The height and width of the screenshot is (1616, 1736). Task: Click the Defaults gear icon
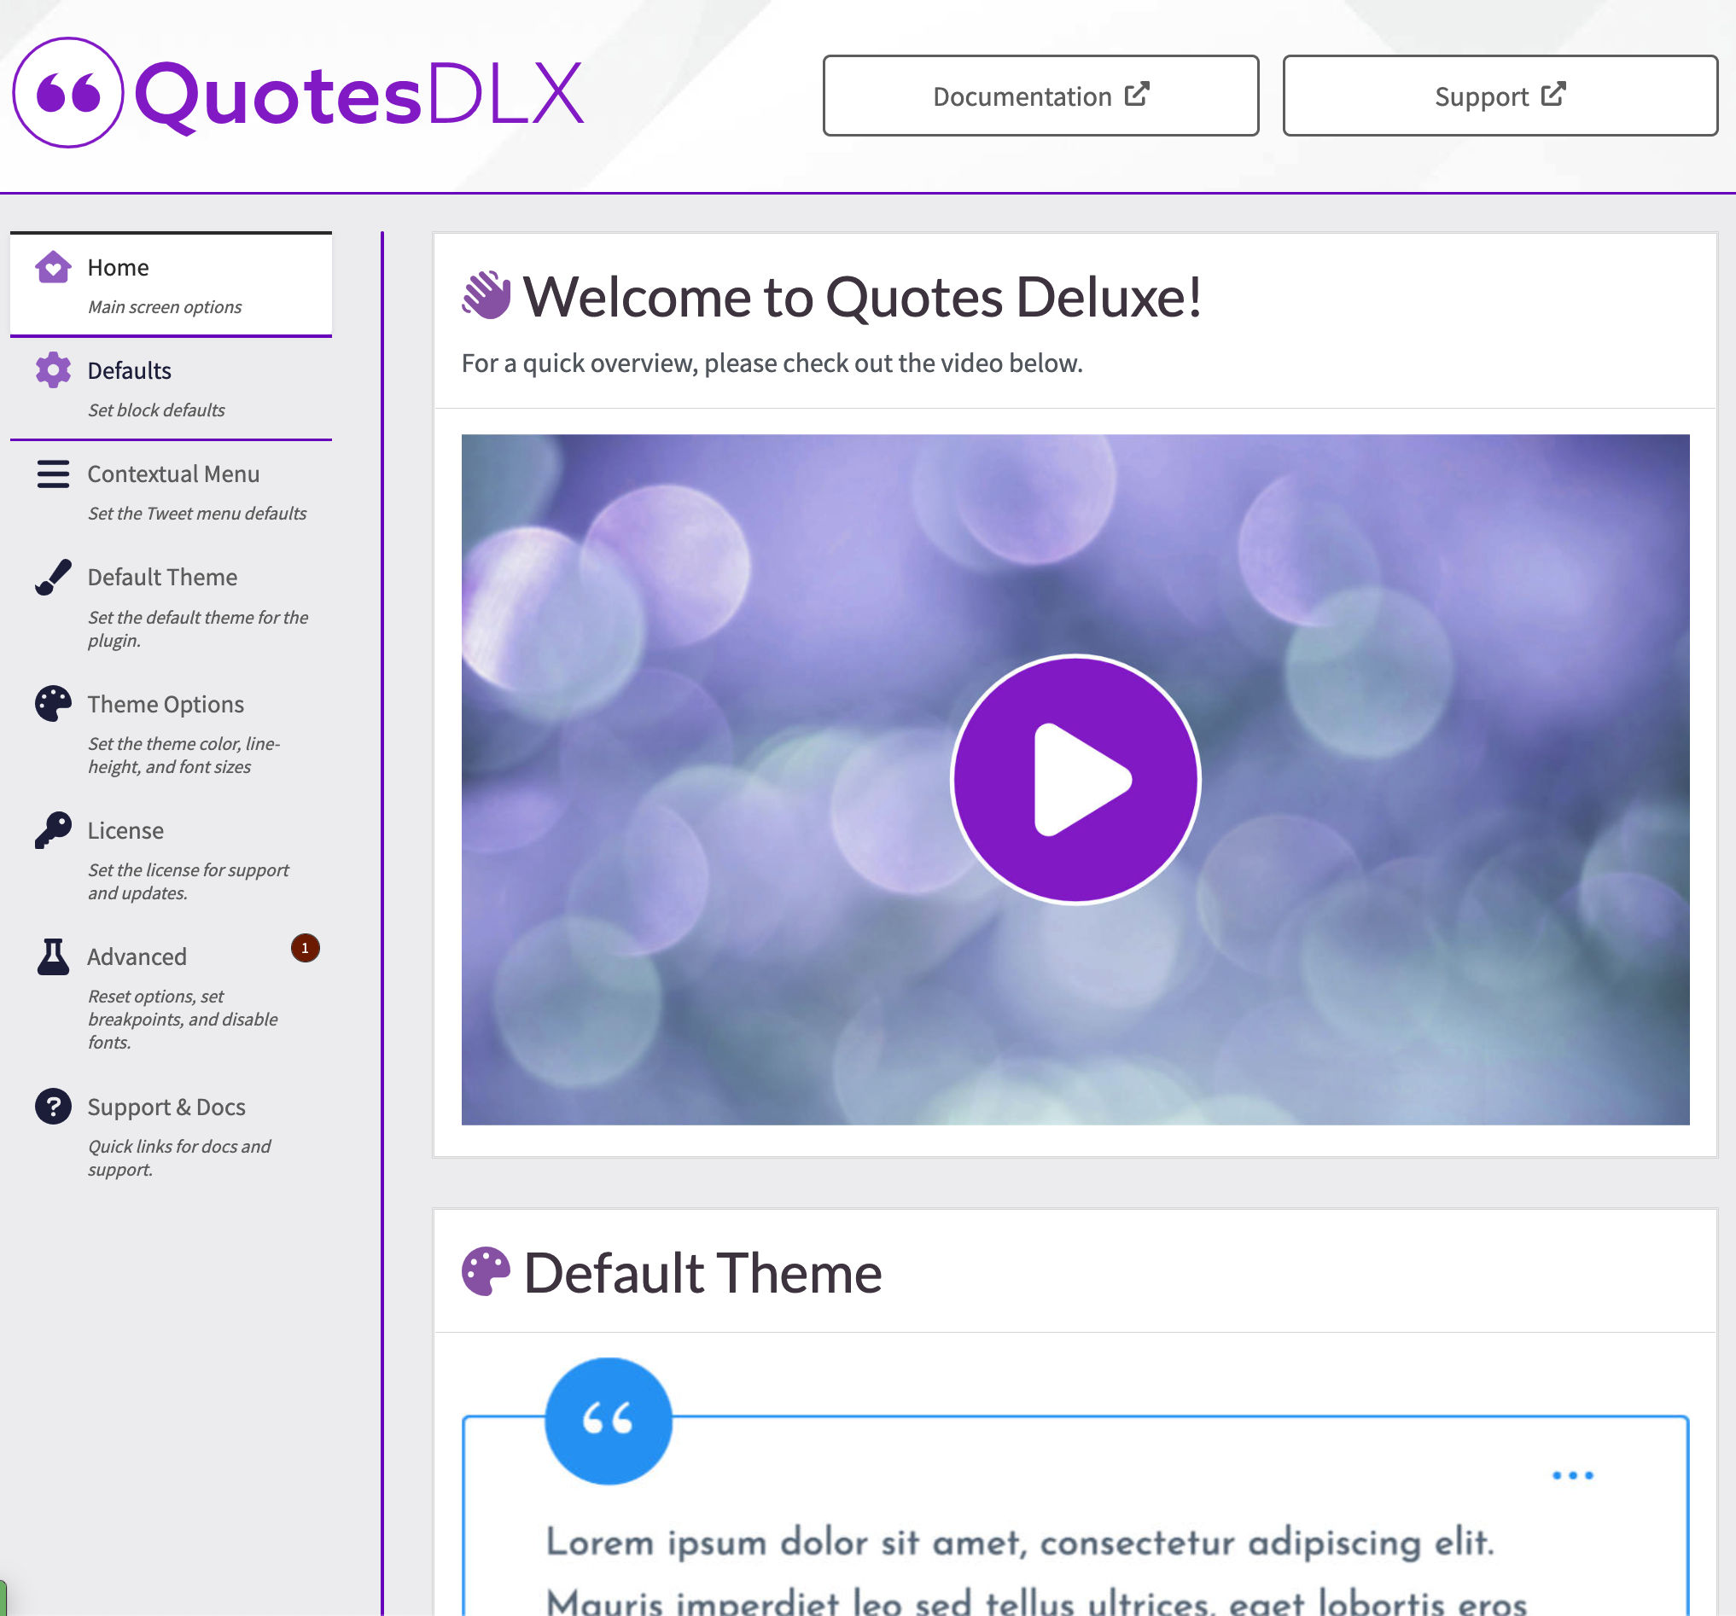pyautogui.click(x=53, y=370)
